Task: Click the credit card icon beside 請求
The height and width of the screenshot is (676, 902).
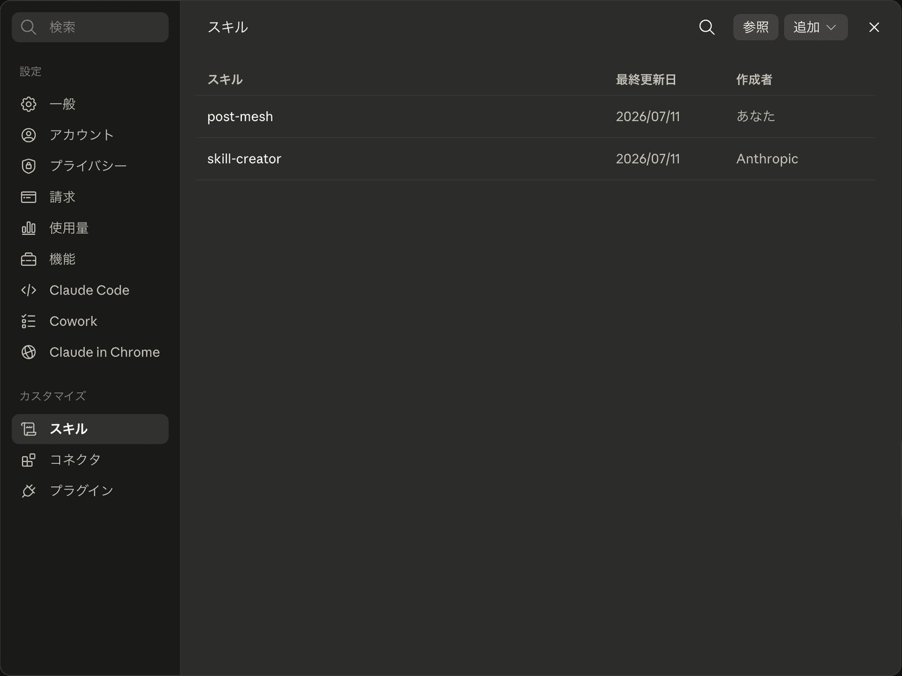Action: pyautogui.click(x=29, y=197)
